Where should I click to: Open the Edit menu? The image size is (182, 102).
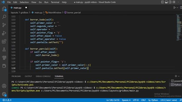(15, 2)
